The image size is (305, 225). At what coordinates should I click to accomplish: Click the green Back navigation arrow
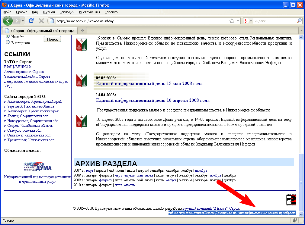point(8,21)
